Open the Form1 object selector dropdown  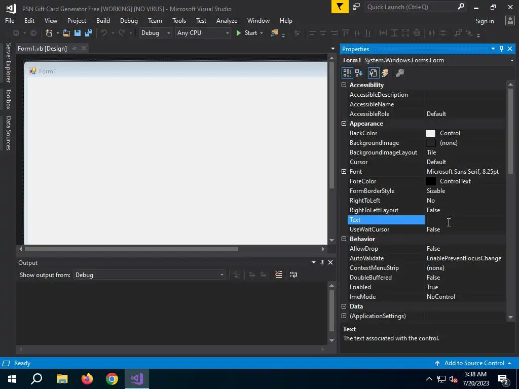(512, 61)
